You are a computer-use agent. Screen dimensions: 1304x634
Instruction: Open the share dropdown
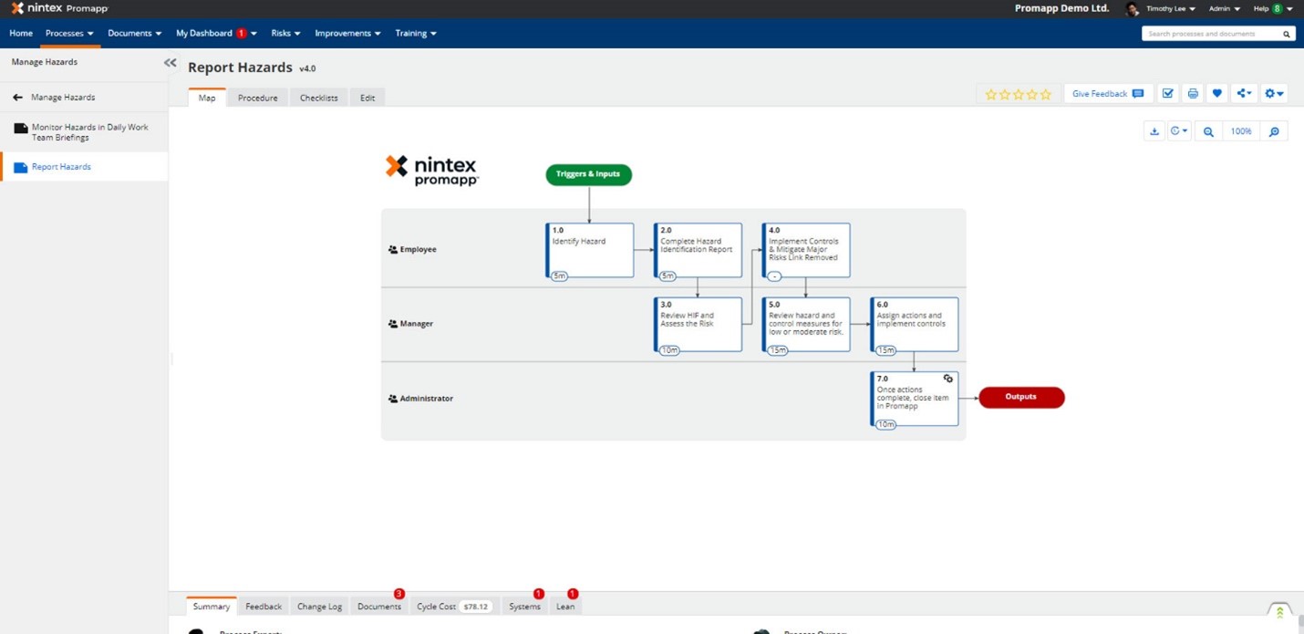click(1244, 94)
